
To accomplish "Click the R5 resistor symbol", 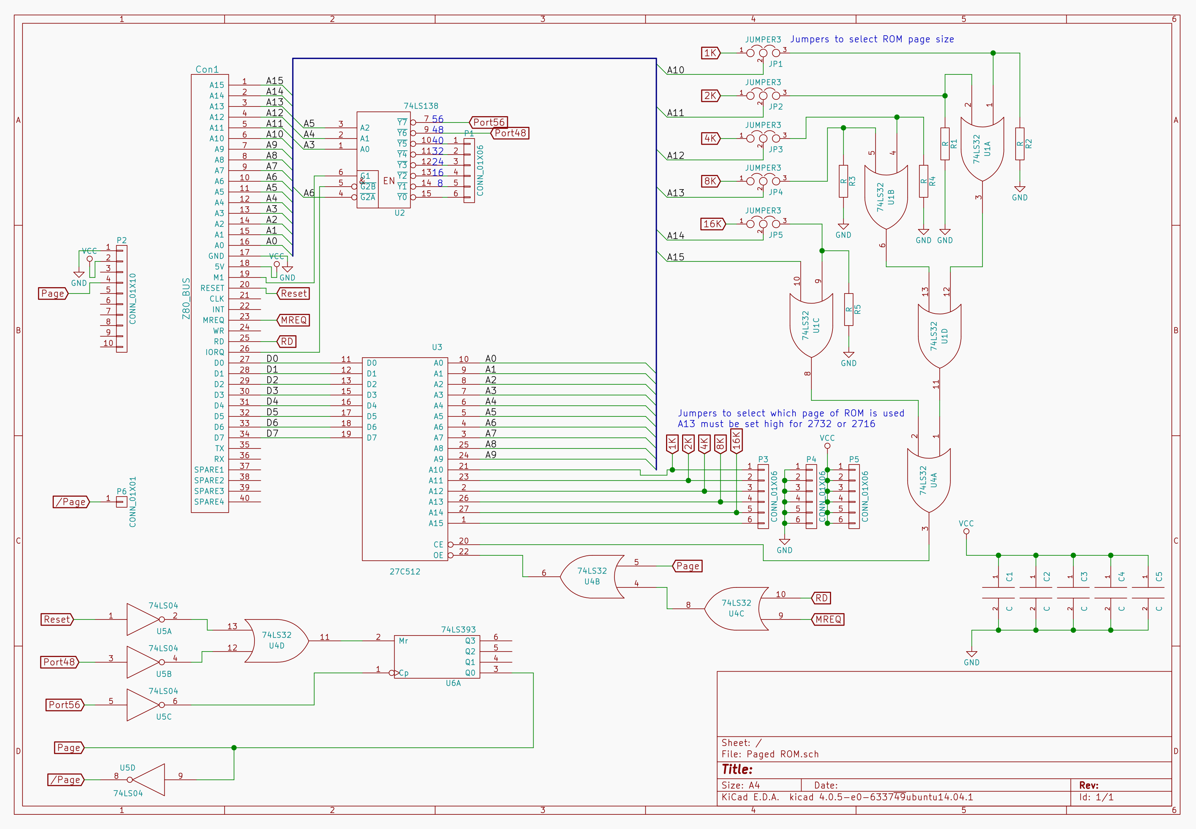I will pyautogui.click(x=849, y=310).
